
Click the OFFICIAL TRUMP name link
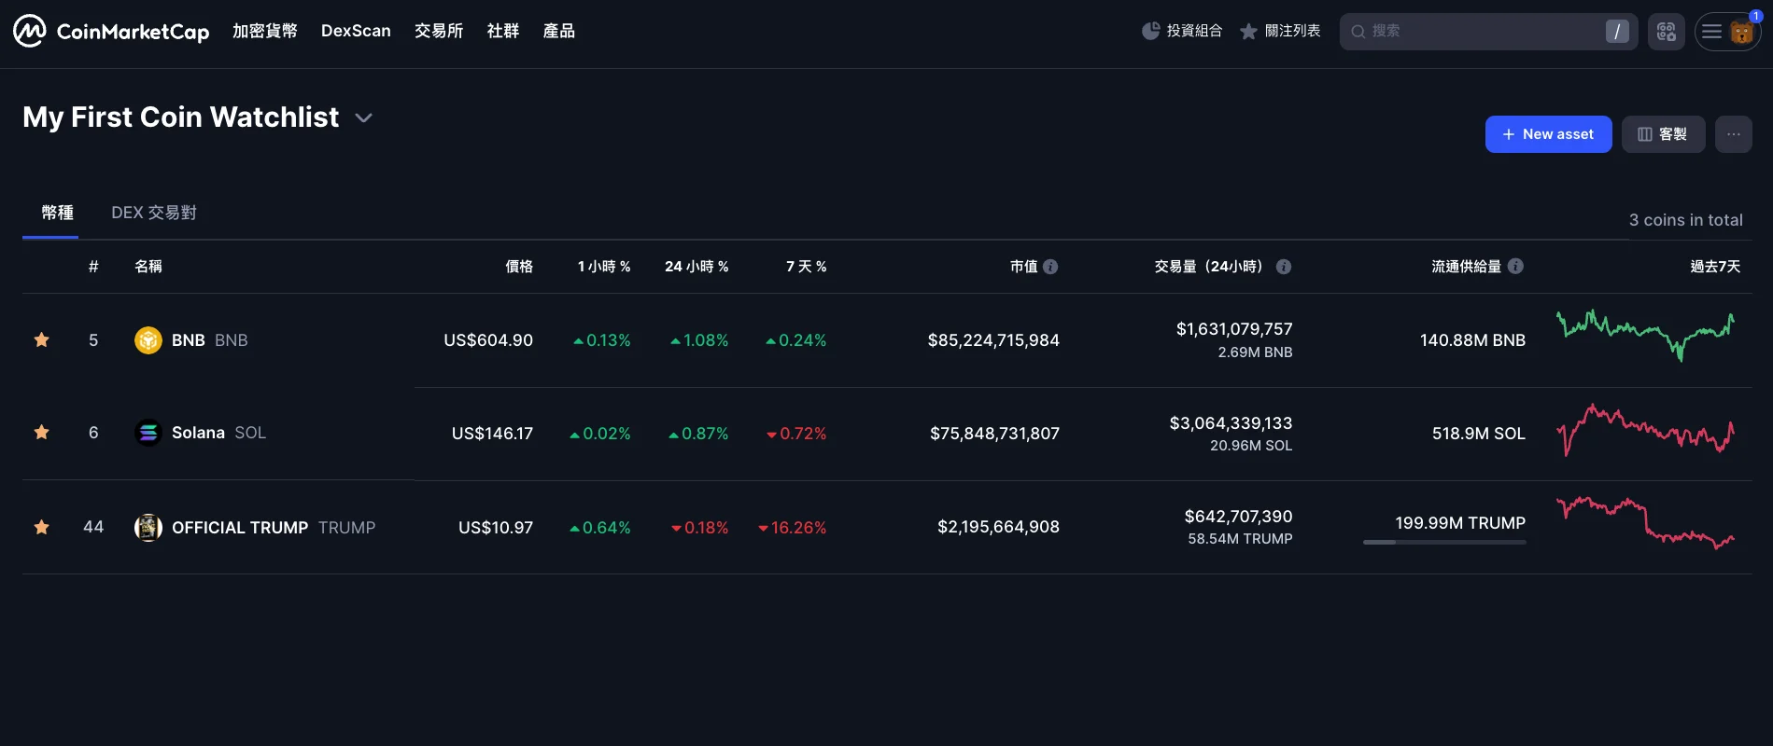[240, 528]
